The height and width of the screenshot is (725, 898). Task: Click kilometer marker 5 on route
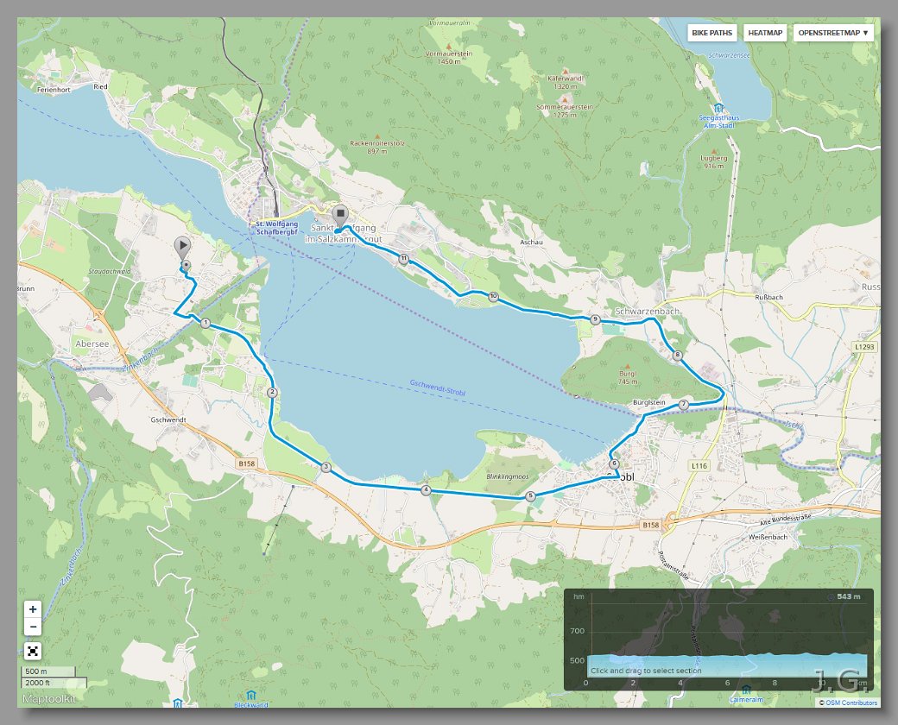coord(530,496)
